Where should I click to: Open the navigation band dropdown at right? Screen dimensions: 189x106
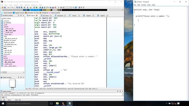click(123, 10)
